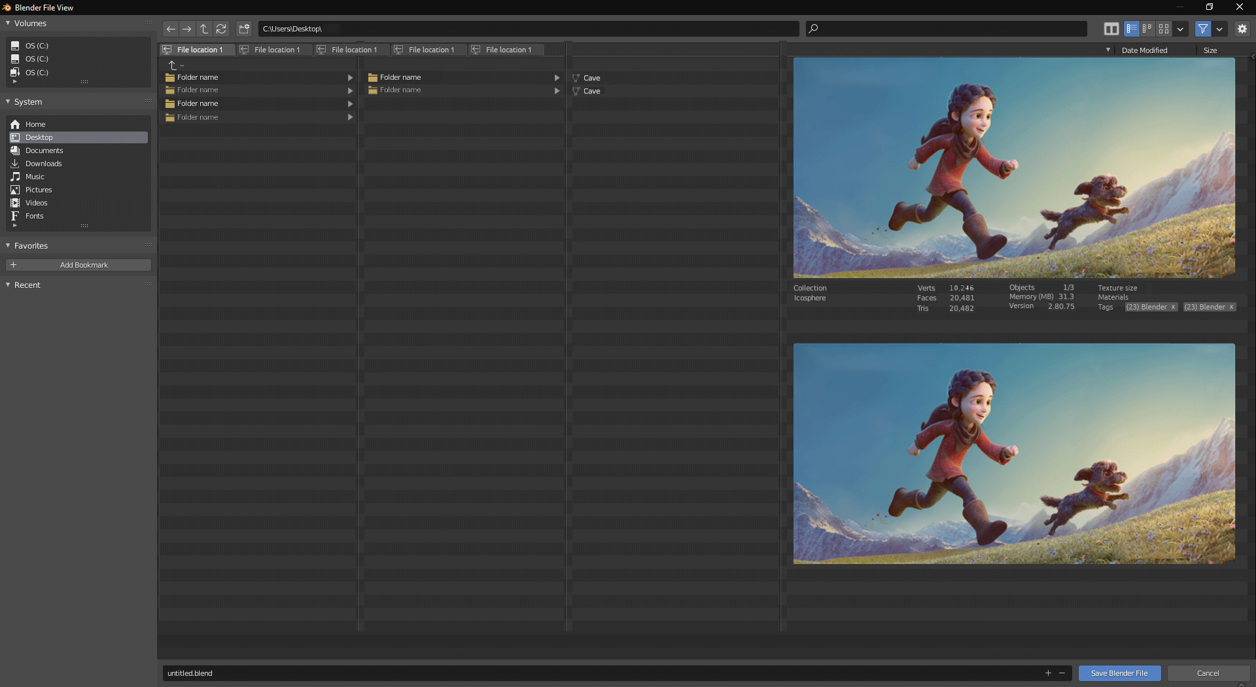Open the Documents location
1256x687 pixels.
[x=78, y=150]
